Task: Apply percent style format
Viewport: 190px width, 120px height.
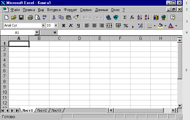Action: [126, 26]
